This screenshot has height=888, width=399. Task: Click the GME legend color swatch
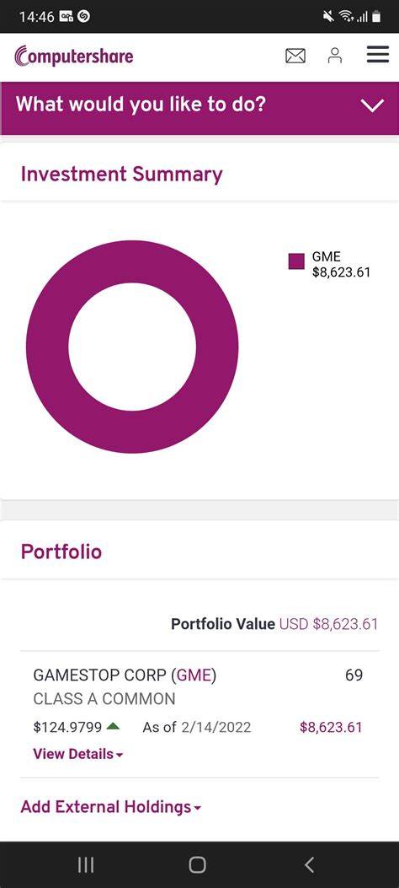tap(296, 261)
